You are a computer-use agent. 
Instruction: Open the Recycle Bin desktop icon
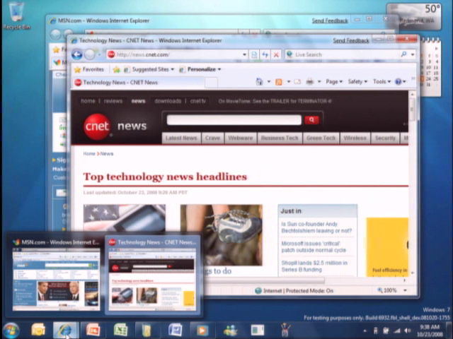(16, 16)
